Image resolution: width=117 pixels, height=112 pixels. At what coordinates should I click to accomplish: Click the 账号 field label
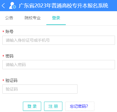9,32
